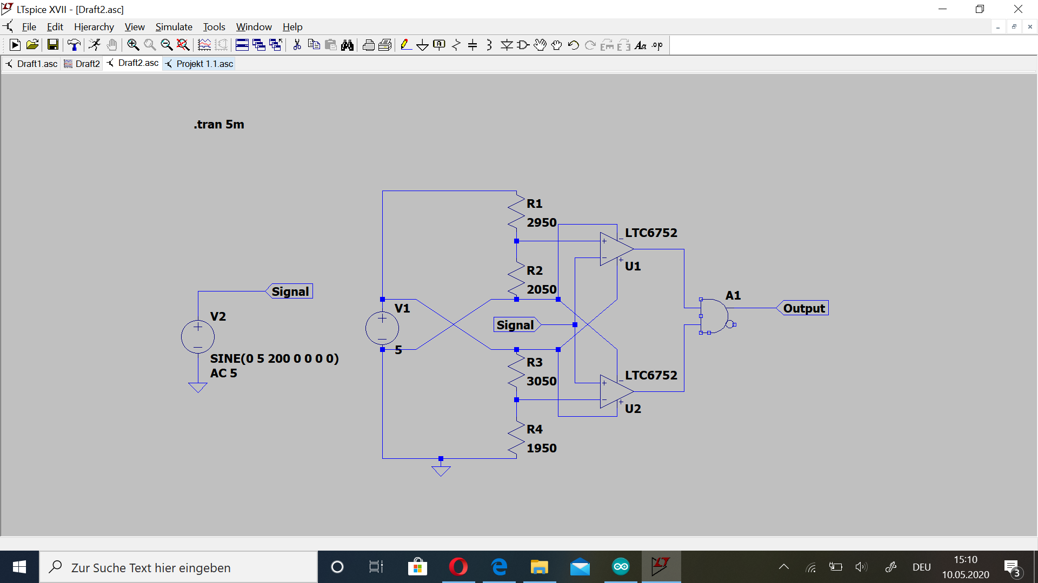Click the New Schematic toolbar icon
The width and height of the screenshot is (1038, 583).
tap(15, 45)
